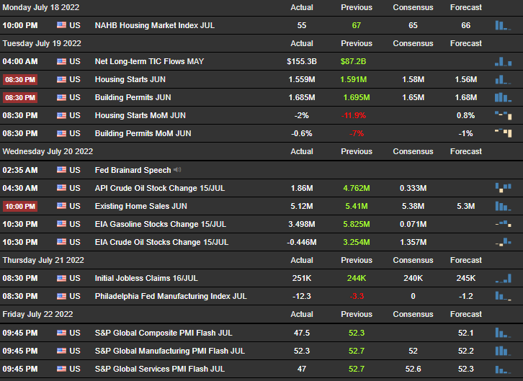The height and width of the screenshot is (381, 523).
Task: Click highlighted 08:30 PM time for Housing Starts JUN
Action: tap(20, 80)
